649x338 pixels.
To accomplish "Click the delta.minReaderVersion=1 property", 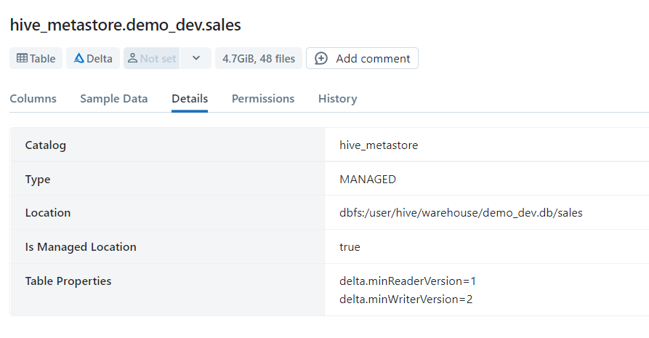I will coord(407,281).
